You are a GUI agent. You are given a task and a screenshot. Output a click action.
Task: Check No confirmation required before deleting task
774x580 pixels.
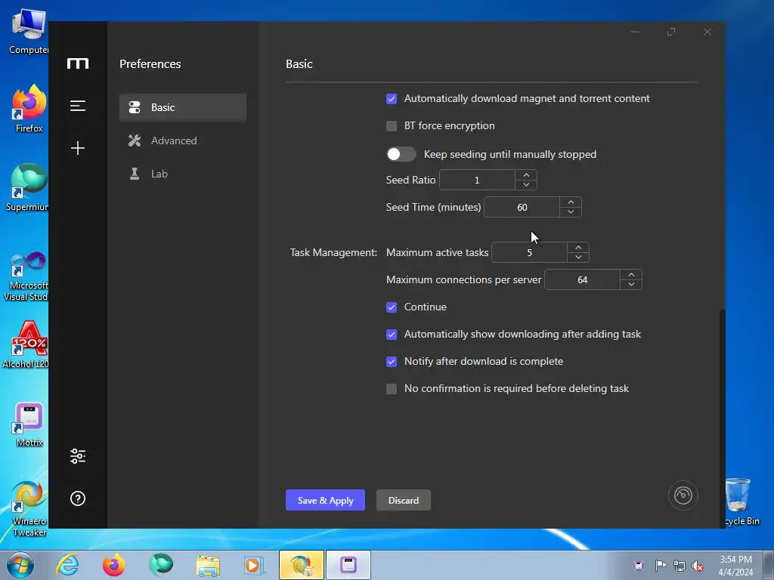coord(392,389)
